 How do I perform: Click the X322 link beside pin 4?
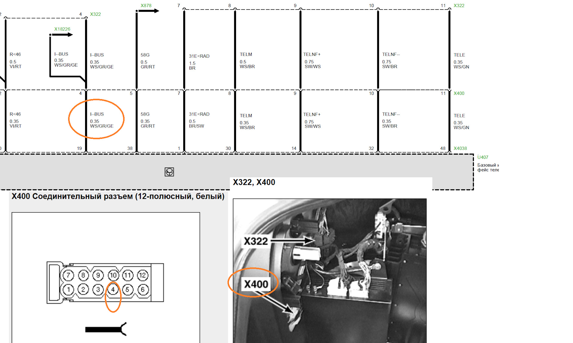point(95,14)
